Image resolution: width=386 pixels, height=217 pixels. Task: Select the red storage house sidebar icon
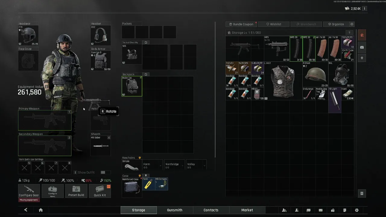(x=362, y=35)
